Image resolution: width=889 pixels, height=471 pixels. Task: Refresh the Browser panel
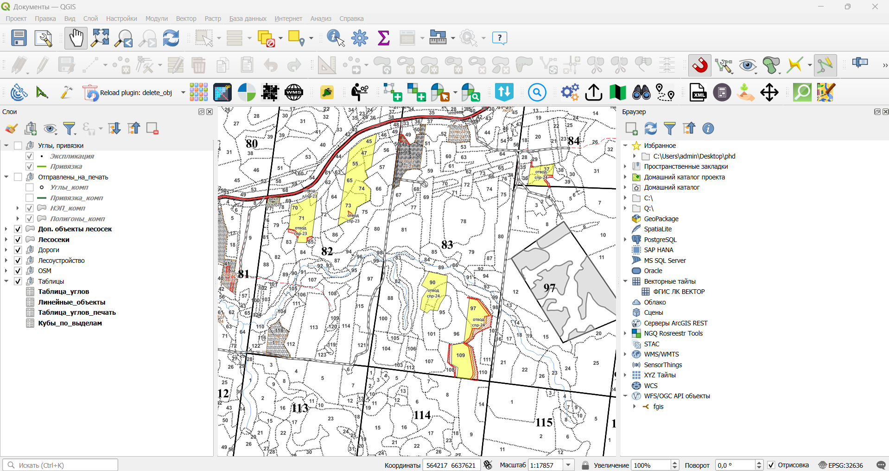tap(651, 128)
